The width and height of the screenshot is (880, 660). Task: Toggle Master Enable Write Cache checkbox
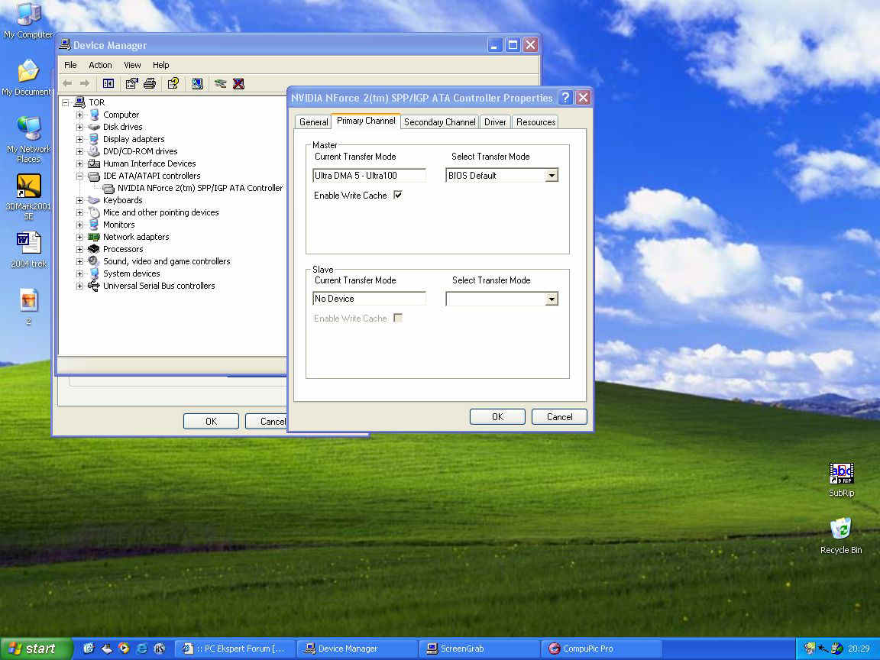[397, 196]
